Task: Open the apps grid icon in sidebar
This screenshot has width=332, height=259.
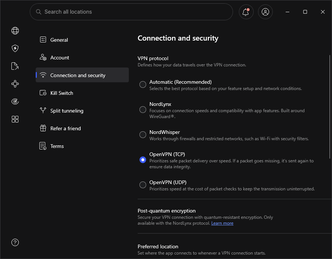Action: (x=15, y=119)
